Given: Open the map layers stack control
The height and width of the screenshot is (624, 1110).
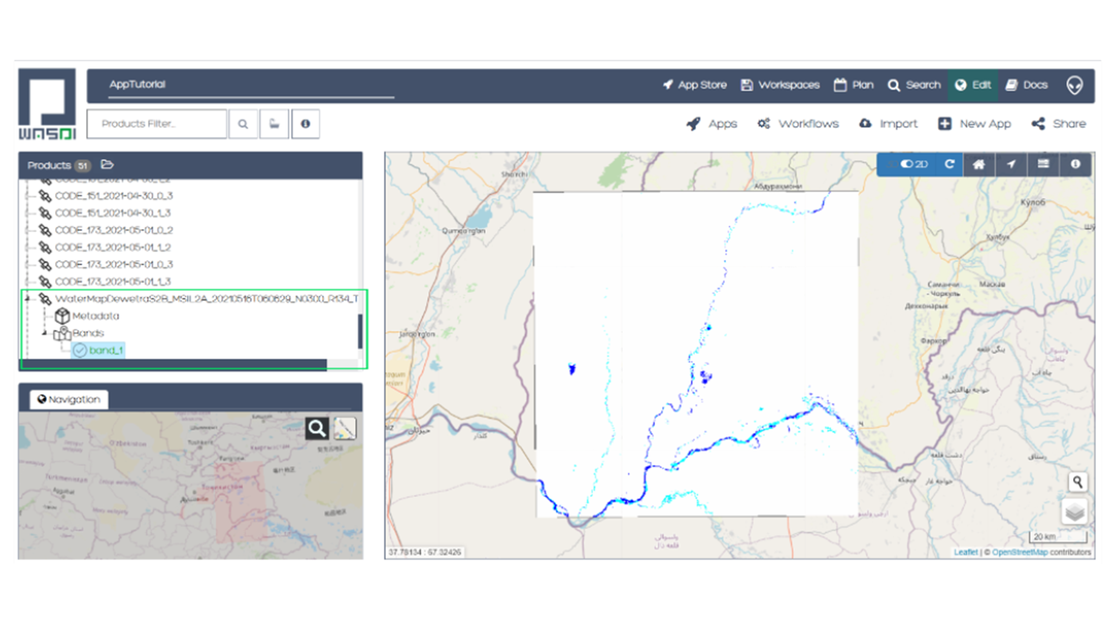Looking at the screenshot, I should click(1075, 512).
